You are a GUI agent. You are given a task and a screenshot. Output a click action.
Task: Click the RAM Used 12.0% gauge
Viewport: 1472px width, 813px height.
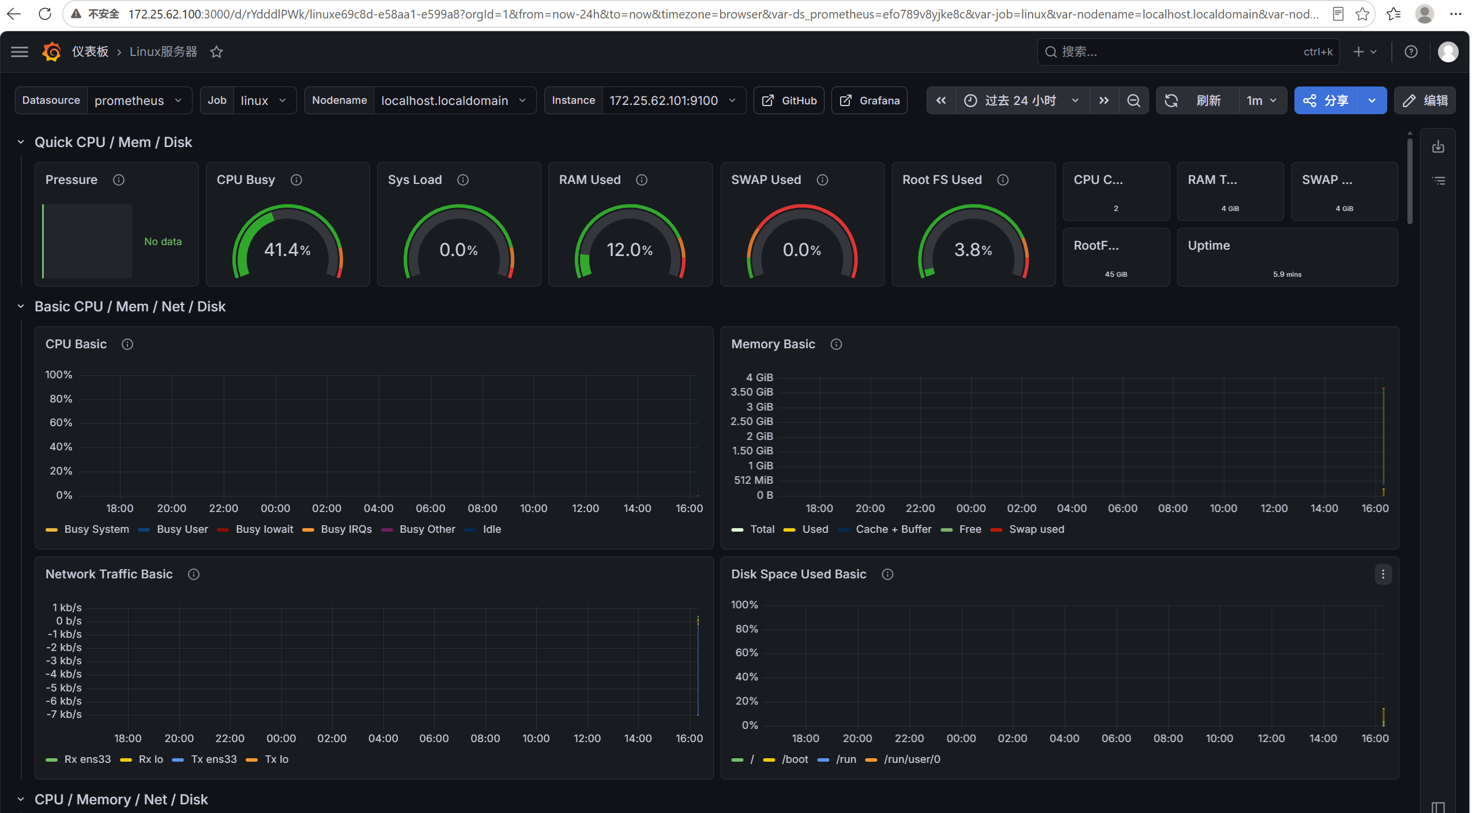(x=630, y=242)
